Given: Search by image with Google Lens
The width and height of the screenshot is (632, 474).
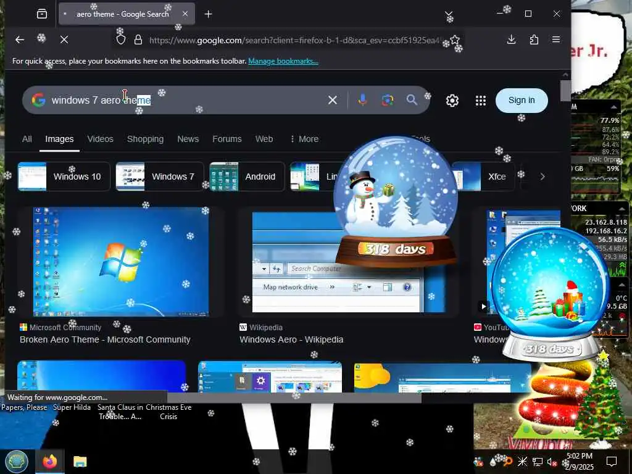Looking at the screenshot, I should click(x=388, y=100).
